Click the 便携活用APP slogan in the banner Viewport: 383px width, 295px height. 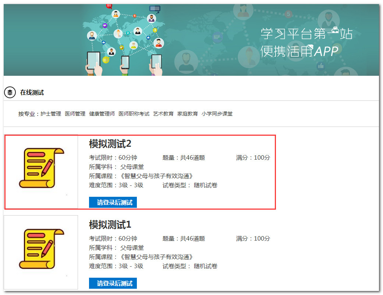click(299, 51)
